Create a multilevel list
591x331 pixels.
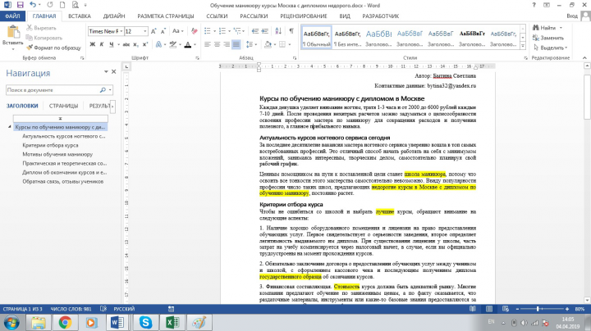(x=237, y=31)
